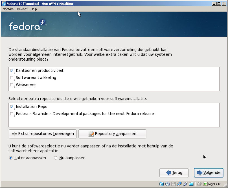Click the USB devices plug icon
228x188 pixels.
click(185, 184)
